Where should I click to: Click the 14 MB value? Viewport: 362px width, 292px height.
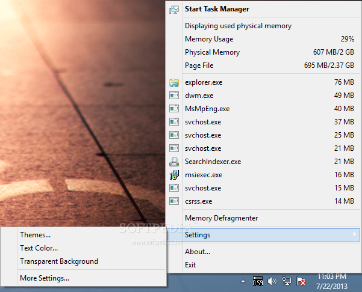pyautogui.click(x=344, y=201)
